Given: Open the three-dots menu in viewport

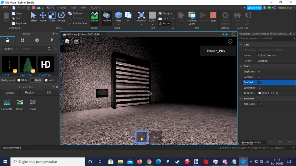Looking at the screenshot, I should click(230, 41).
